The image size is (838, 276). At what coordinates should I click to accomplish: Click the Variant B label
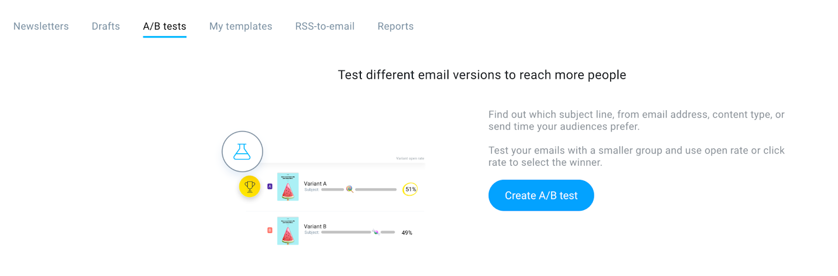pos(315,226)
